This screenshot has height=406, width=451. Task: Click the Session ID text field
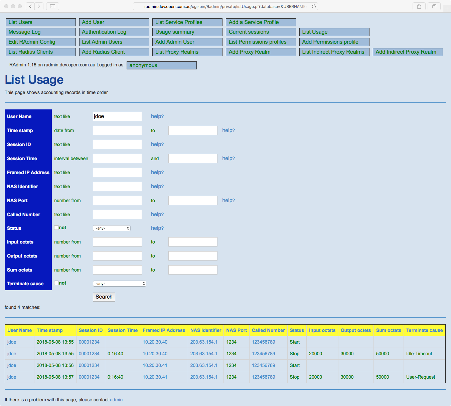pyautogui.click(x=117, y=144)
